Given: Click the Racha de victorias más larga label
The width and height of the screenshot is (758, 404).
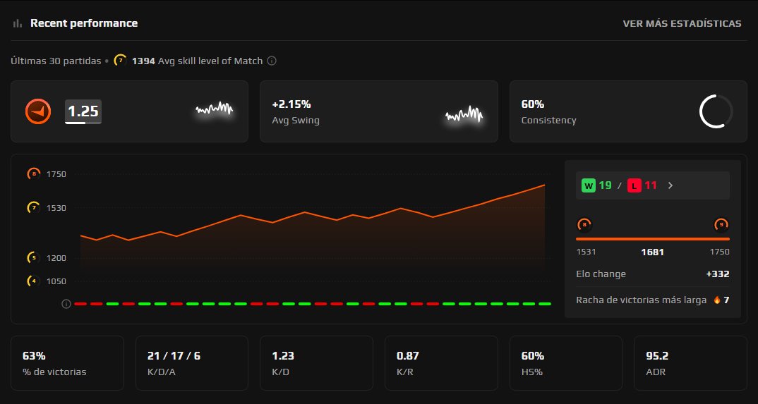Looking at the screenshot, I should 641,300.
